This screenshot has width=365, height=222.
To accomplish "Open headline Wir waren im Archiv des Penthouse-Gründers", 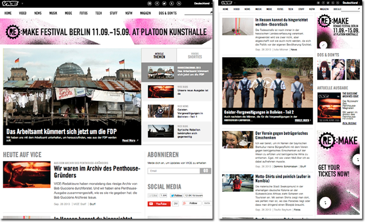I will 97,172.
